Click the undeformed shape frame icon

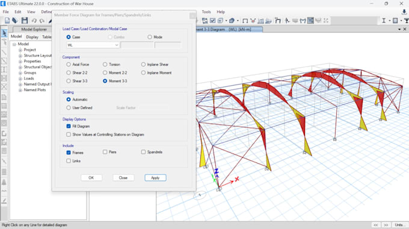(x=245, y=20)
